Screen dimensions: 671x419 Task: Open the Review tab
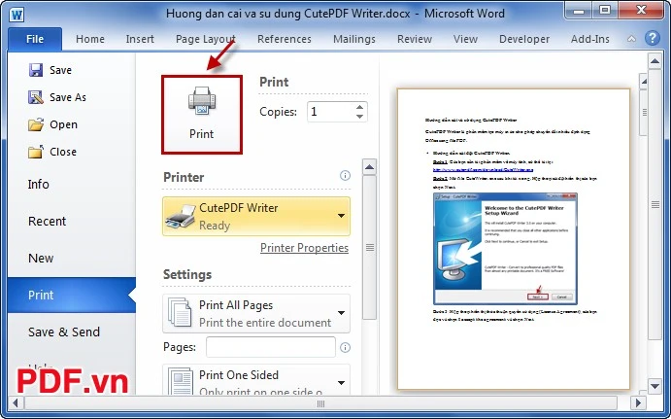pyautogui.click(x=415, y=39)
